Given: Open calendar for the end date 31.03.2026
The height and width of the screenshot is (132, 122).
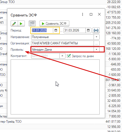Looking at the screenshot, I should coord(88,30).
